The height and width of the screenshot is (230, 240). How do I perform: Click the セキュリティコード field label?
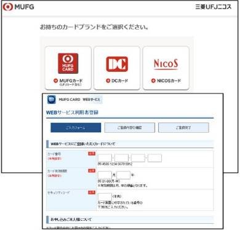click(58, 192)
